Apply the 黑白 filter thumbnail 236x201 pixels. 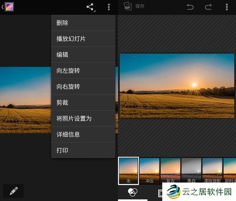coord(191,171)
